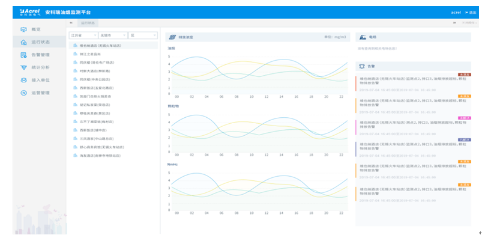This screenshot has width=482, height=238.
Task: Click the 概览 monitor icon in sidebar
Action: click(x=23, y=29)
